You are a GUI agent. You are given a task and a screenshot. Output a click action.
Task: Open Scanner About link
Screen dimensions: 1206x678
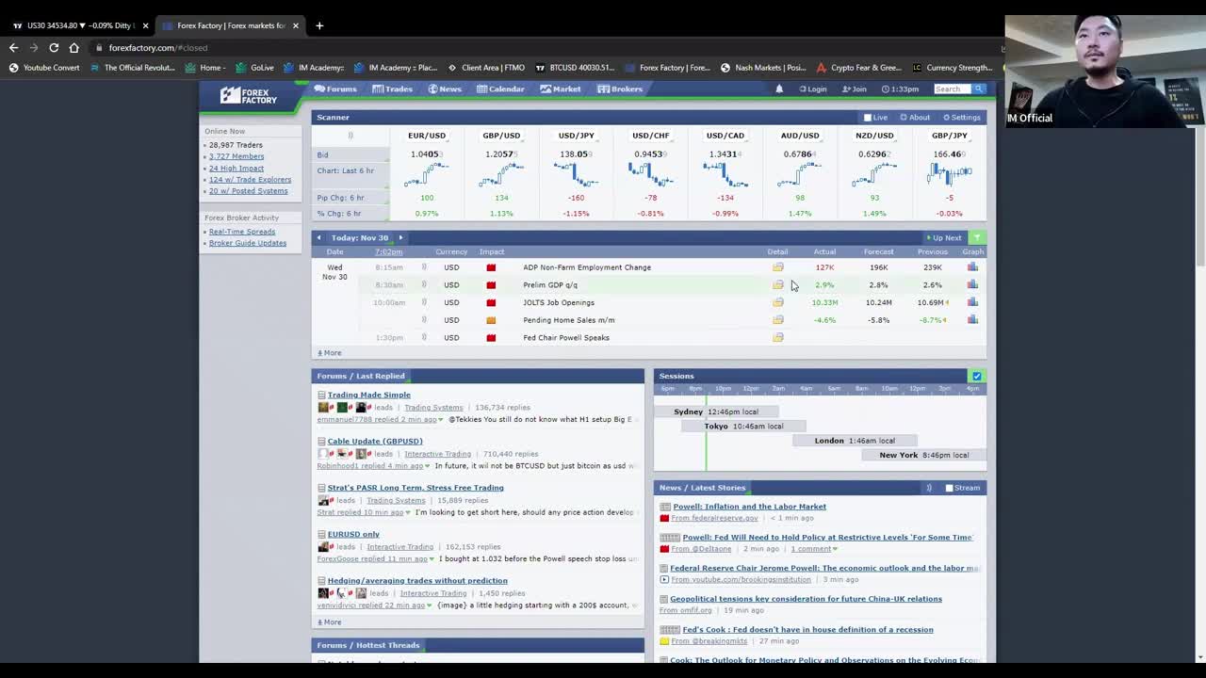coord(915,118)
